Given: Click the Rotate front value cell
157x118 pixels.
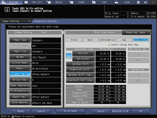Looking at the screenshot, I should tap(102, 86).
